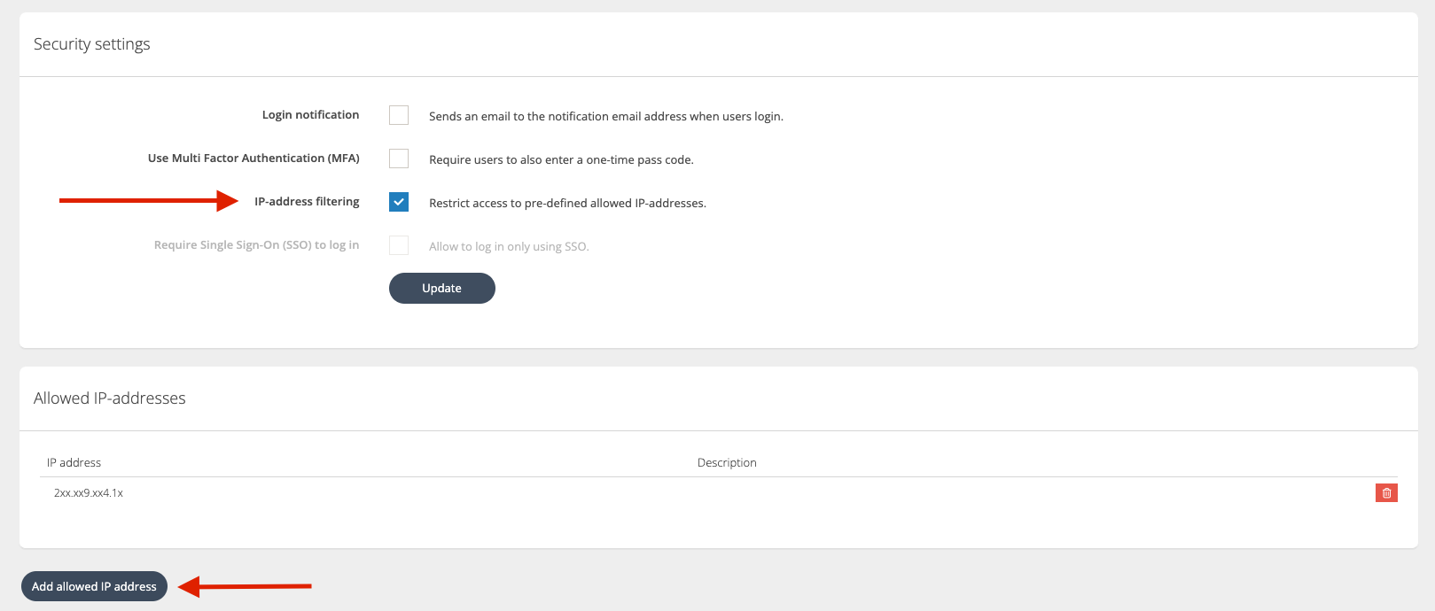Click the 'Allow to log in only using SSO' text
Screen dimensions: 1435x611
click(x=509, y=246)
